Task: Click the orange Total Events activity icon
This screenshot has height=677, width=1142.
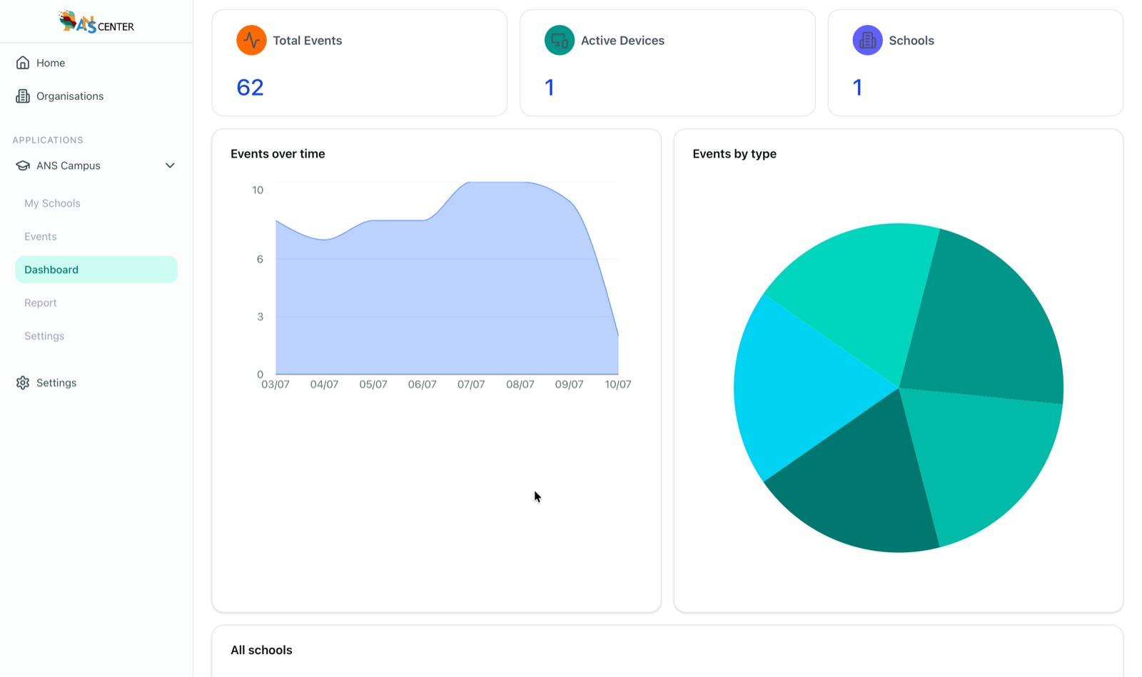Action: point(251,41)
